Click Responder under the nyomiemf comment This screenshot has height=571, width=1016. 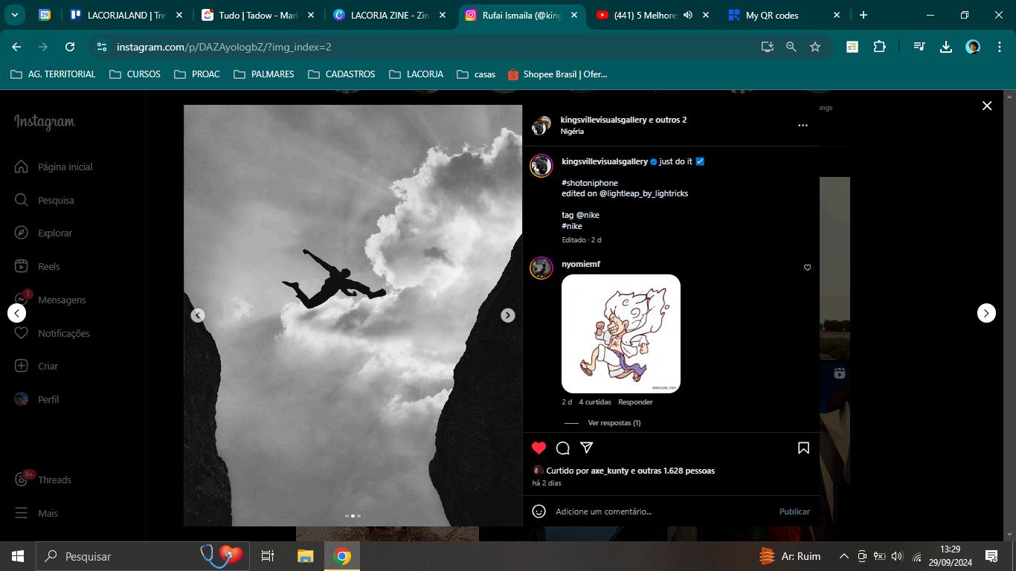(635, 402)
